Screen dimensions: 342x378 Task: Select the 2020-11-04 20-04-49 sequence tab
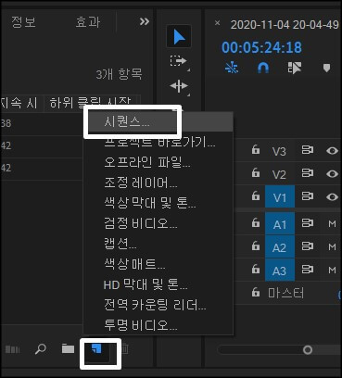click(x=285, y=25)
